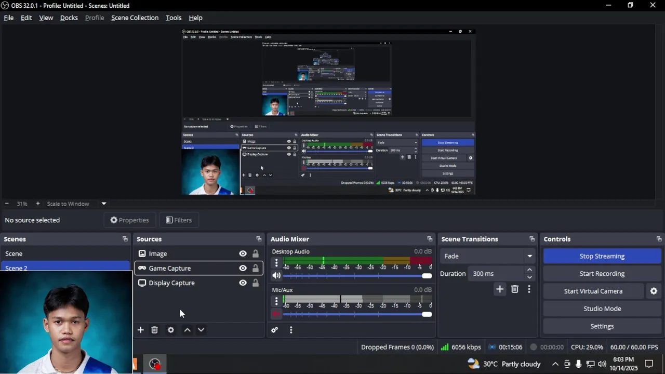Remove selected source with trash icon

click(x=154, y=330)
